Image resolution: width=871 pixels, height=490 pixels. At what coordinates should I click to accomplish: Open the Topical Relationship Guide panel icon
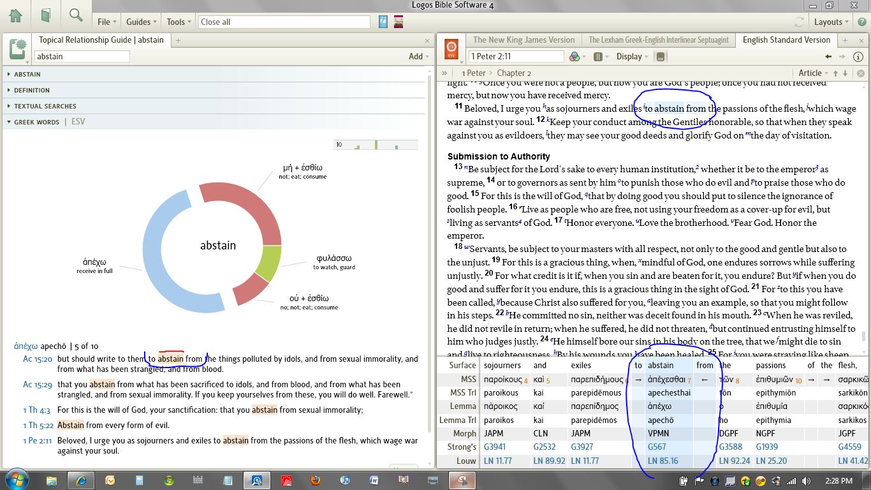click(x=17, y=49)
